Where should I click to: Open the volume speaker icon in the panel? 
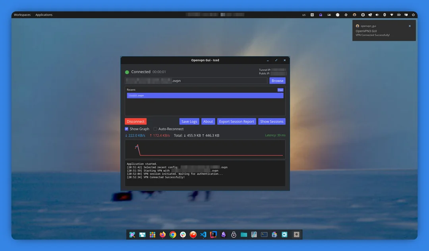pyautogui.click(x=377, y=15)
